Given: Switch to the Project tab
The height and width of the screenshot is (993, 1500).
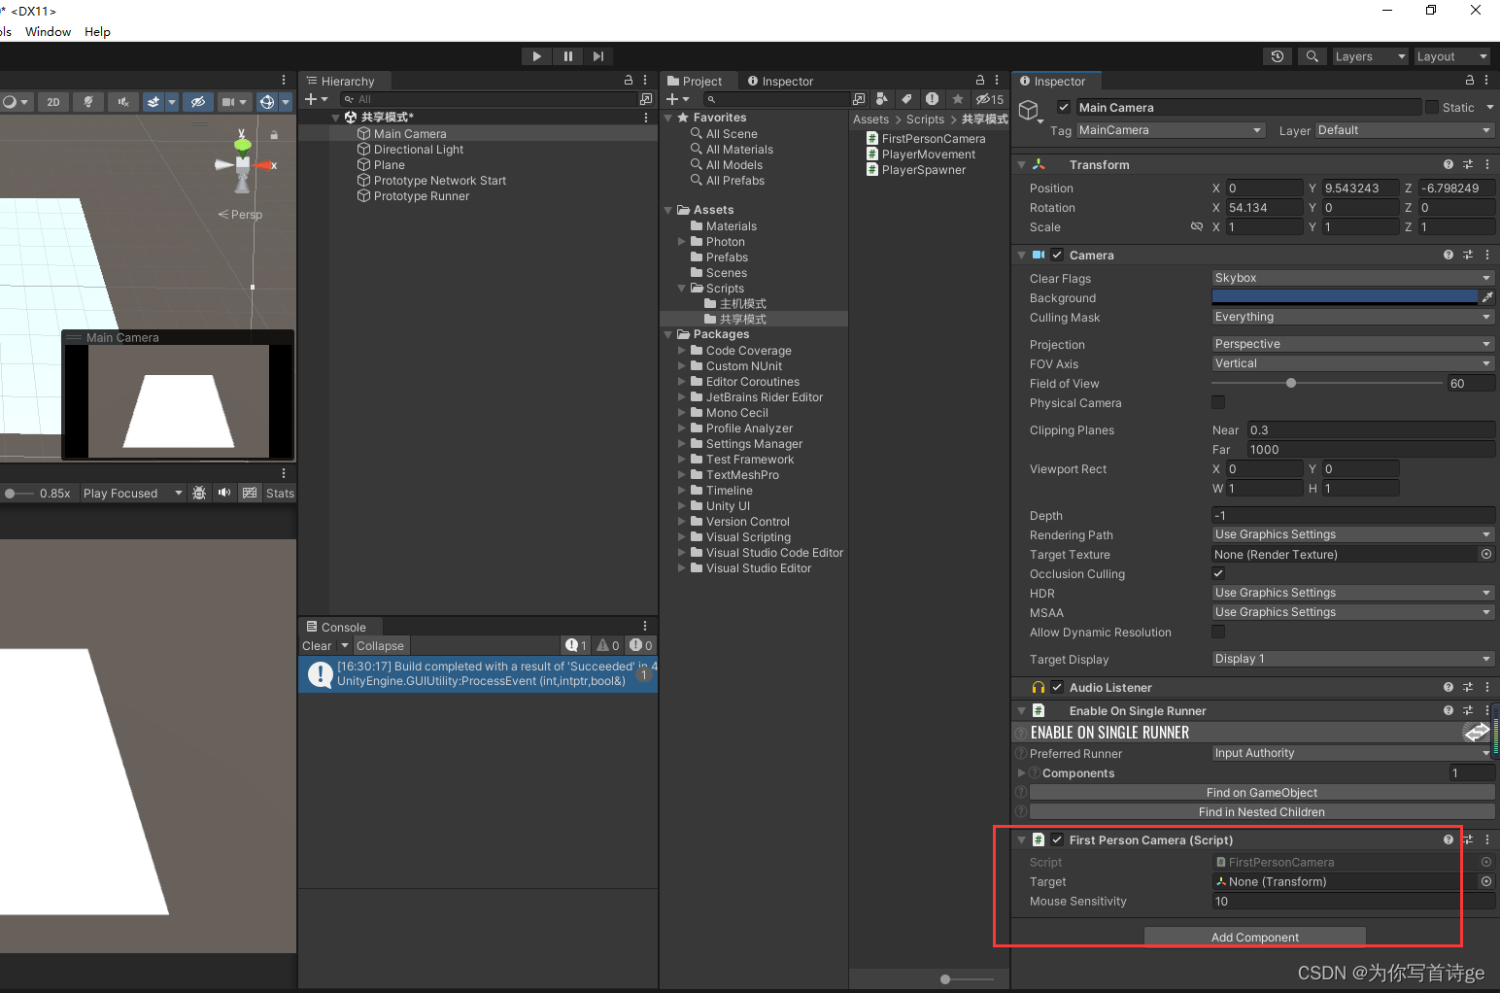Looking at the screenshot, I should click(x=695, y=81).
